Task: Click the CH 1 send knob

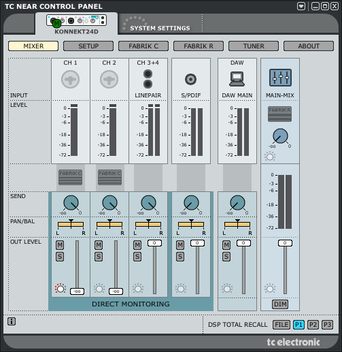Action: (x=71, y=203)
